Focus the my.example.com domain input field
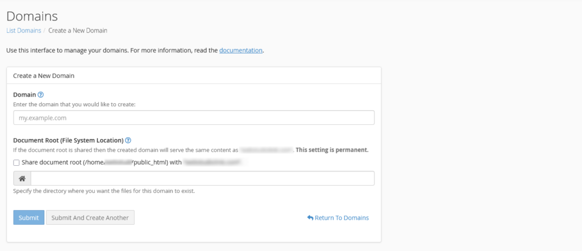The height and width of the screenshot is (251, 582). click(x=193, y=118)
